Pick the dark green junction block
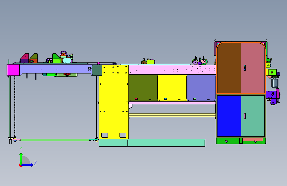This screenshot has width=287, height=186. coord(97,70)
